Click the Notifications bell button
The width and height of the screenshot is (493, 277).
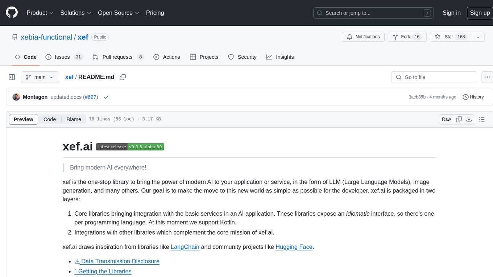[x=363, y=37]
